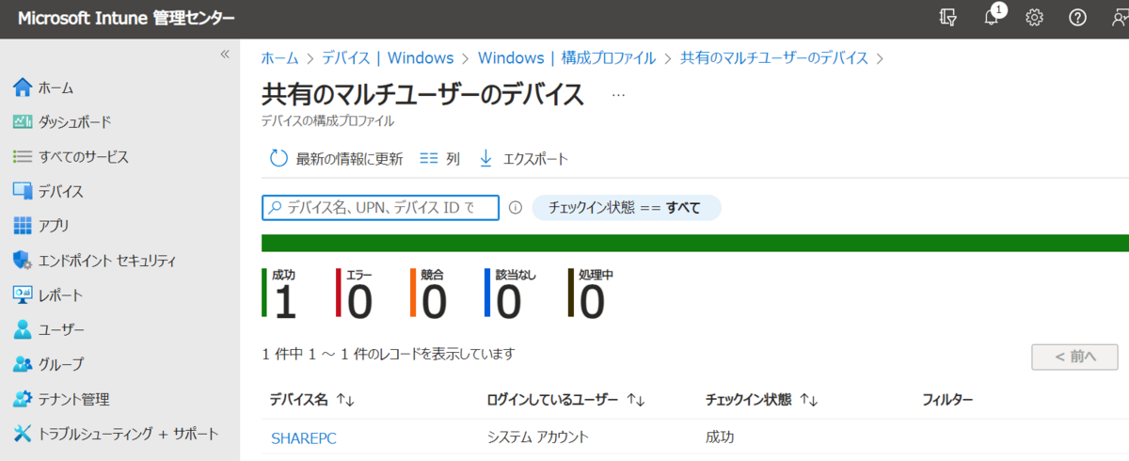
Task: Select the 競合 count tile
Action: pyautogui.click(x=429, y=293)
